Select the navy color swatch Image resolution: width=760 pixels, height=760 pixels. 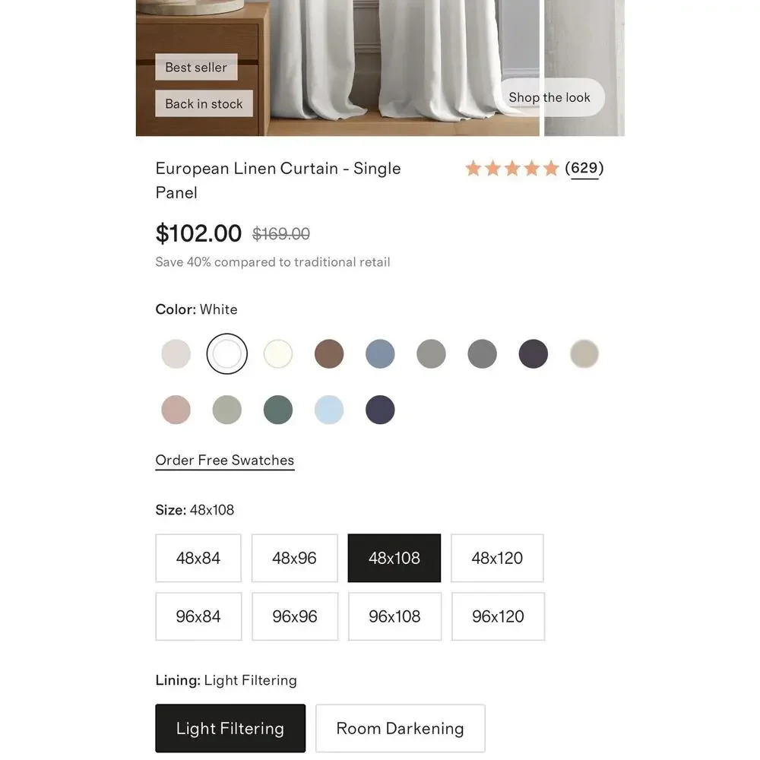click(380, 410)
